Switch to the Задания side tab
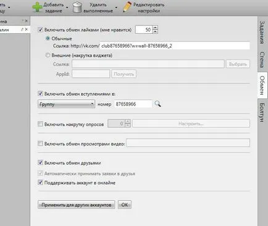The height and width of the screenshot is (226, 268). pyautogui.click(x=262, y=32)
